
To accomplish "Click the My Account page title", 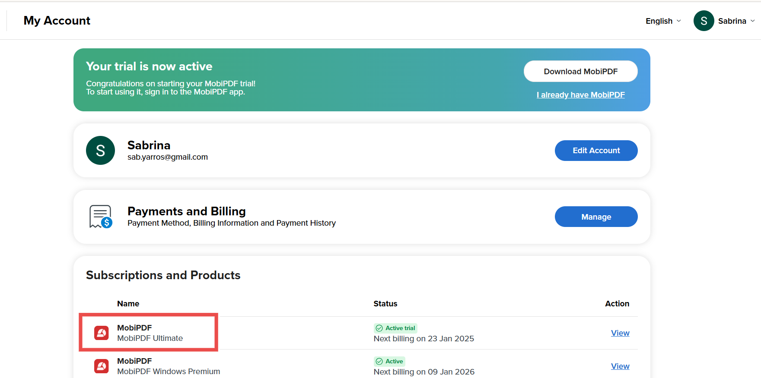I will pyautogui.click(x=57, y=20).
